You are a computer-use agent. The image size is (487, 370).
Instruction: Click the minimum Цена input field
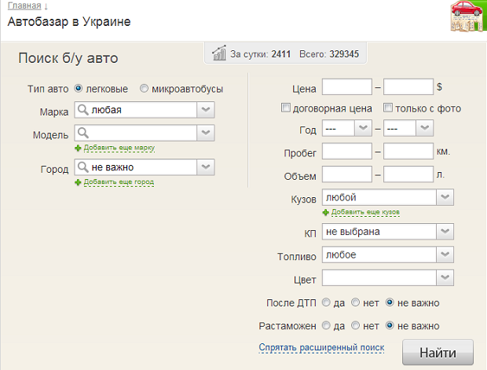(x=346, y=87)
